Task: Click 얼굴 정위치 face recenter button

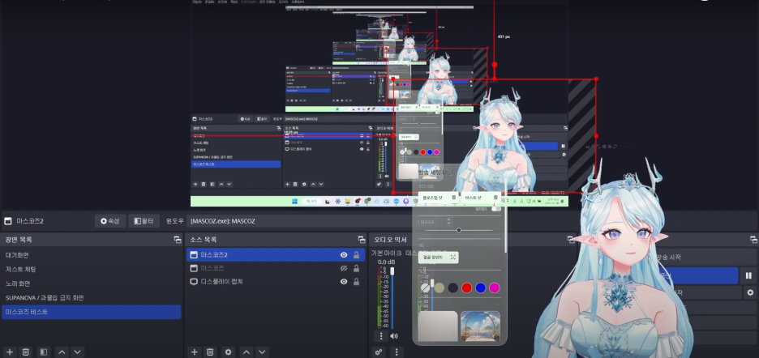Action: click(438, 258)
